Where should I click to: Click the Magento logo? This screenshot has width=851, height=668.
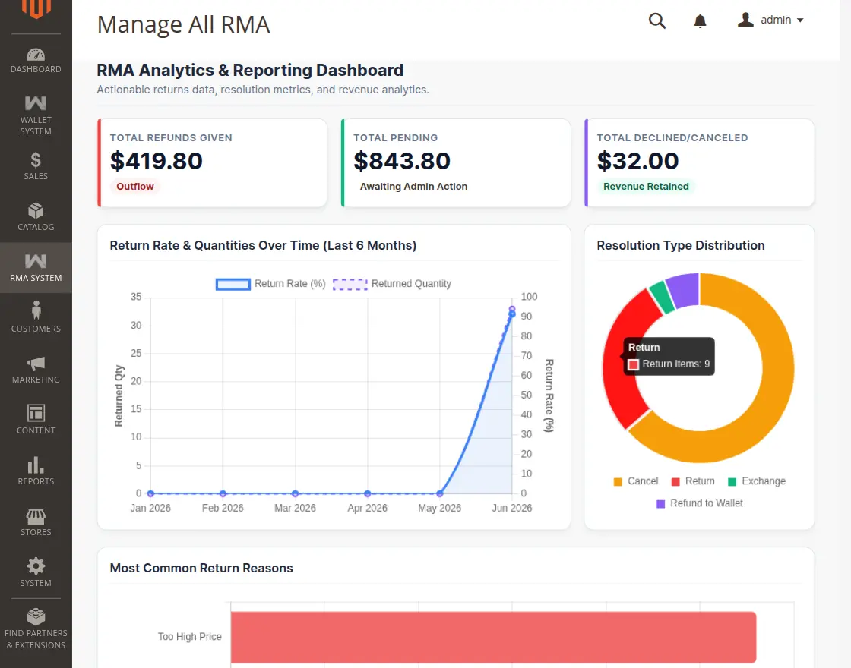(x=36, y=8)
